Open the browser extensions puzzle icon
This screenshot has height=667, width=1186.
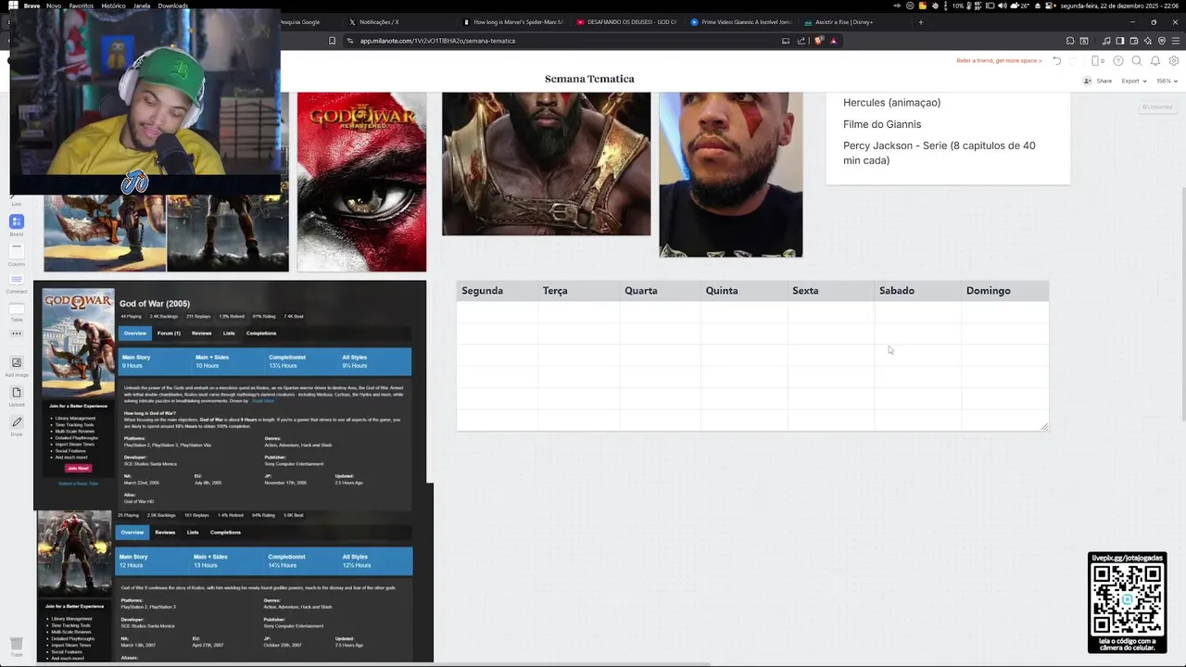(x=1070, y=41)
